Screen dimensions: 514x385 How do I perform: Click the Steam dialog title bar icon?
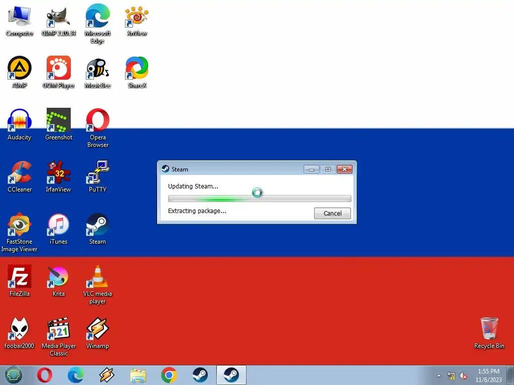click(166, 169)
